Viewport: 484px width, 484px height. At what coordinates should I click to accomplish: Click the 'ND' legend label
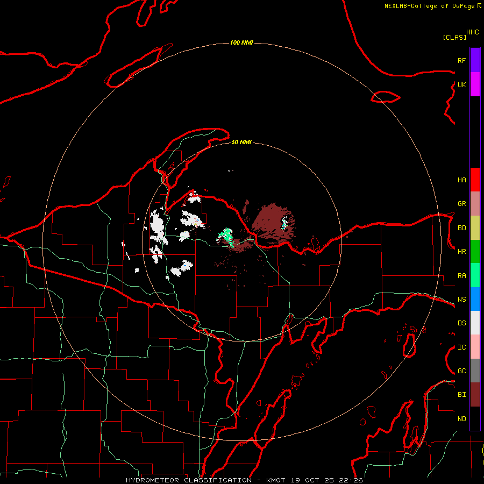pos(462,419)
